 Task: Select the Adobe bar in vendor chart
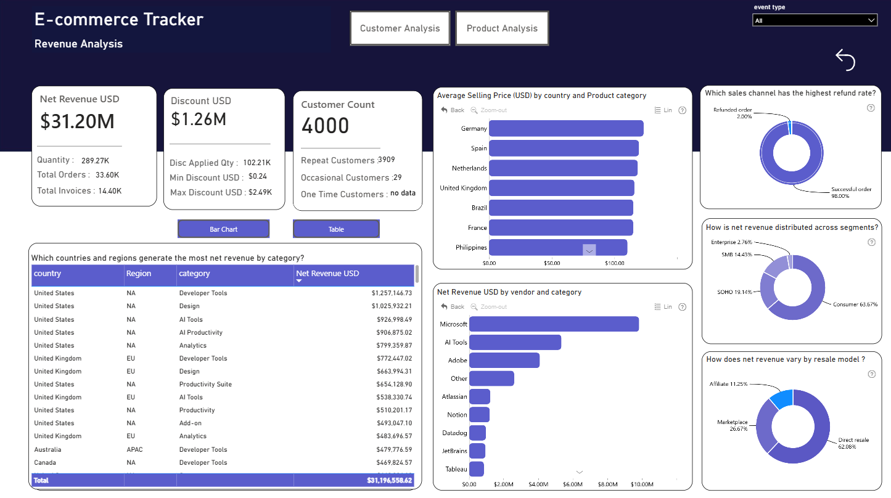pos(504,360)
